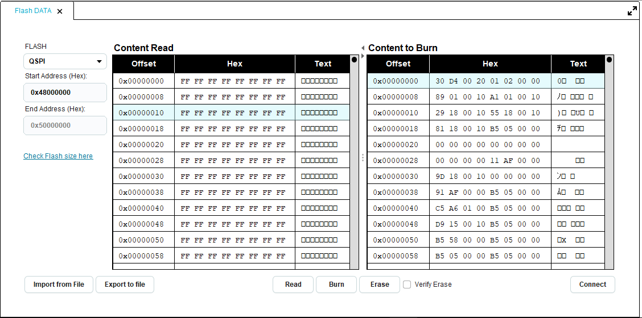Select Content Read offset 0x00000000 cell

(144, 81)
